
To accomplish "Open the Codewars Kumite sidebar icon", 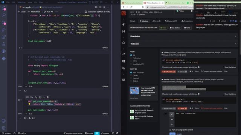I will tap(124, 31).
